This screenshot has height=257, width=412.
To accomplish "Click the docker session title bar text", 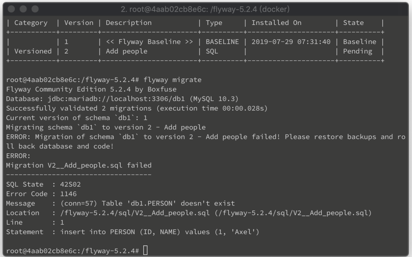I will [x=205, y=10].
